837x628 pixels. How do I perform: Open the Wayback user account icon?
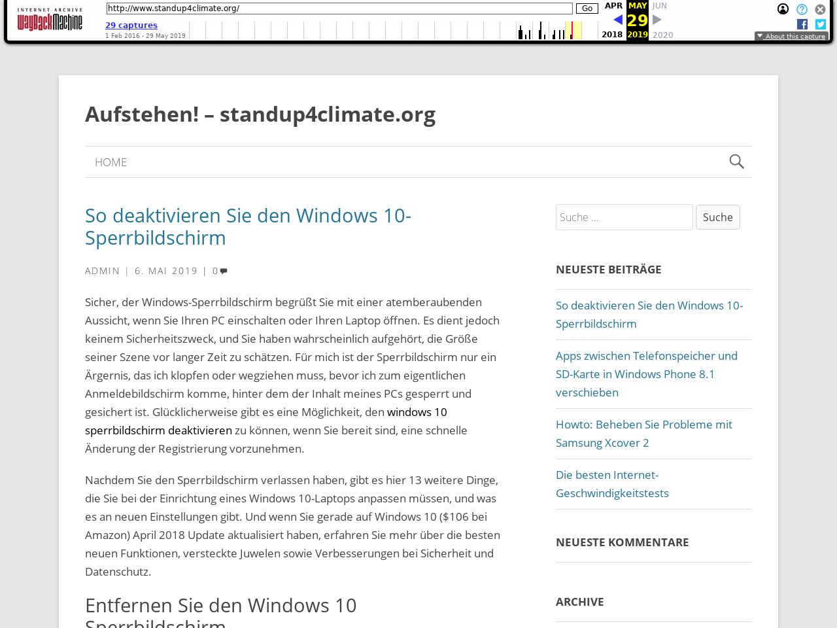tap(783, 9)
